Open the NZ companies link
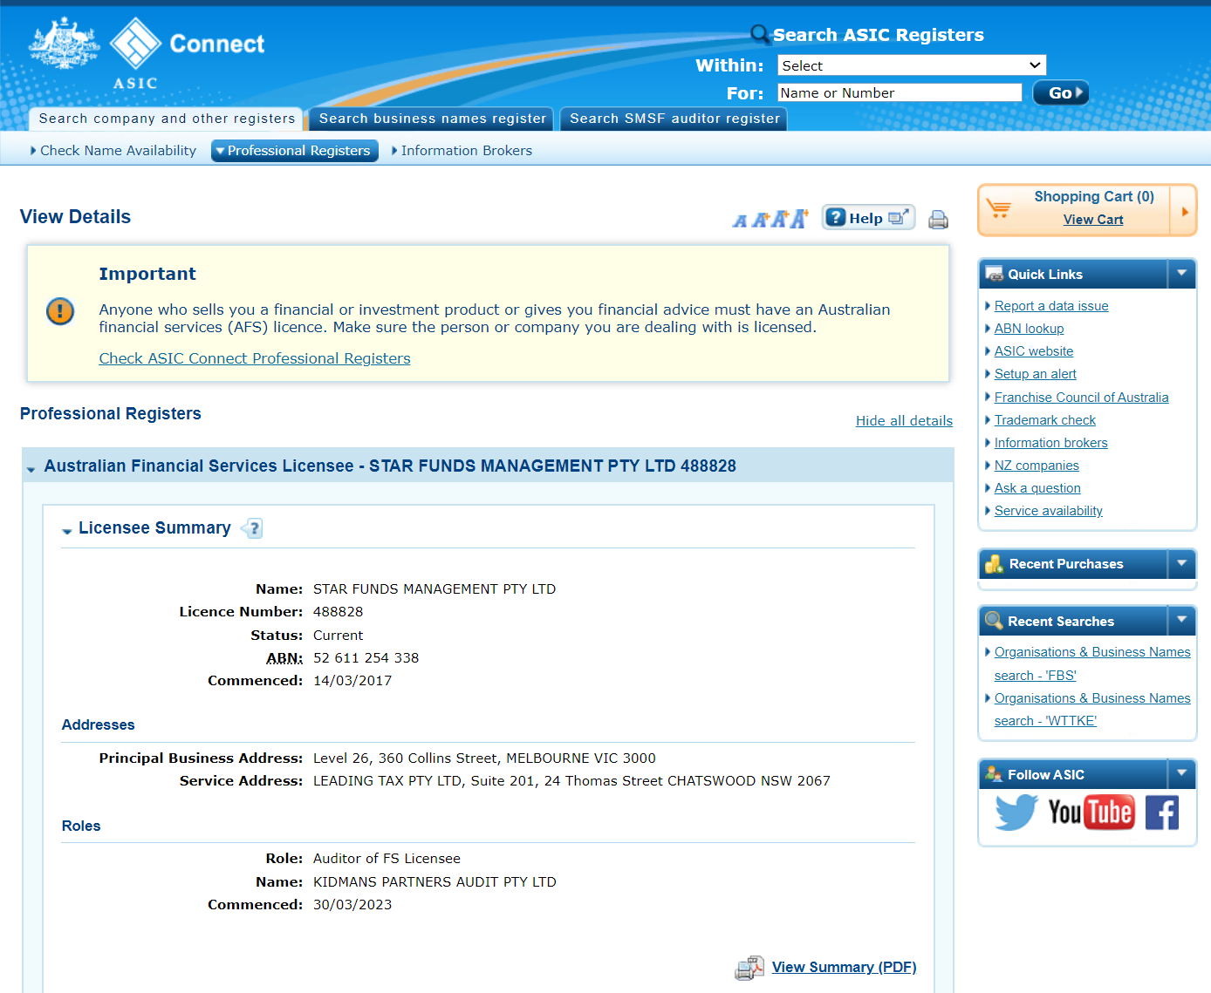The width and height of the screenshot is (1211, 993). point(1037,466)
